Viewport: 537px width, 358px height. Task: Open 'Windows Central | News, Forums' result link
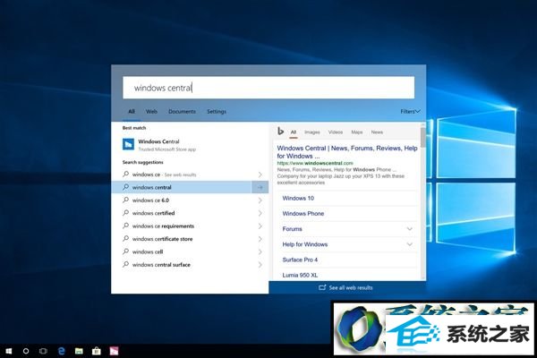coord(347,152)
